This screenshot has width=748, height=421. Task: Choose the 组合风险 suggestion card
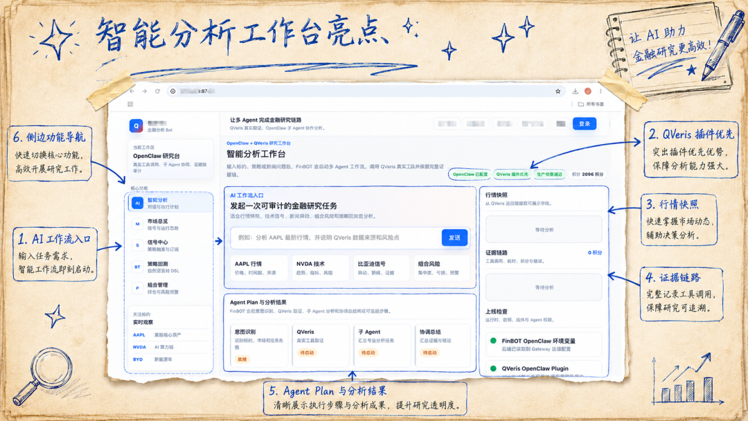[442, 268]
